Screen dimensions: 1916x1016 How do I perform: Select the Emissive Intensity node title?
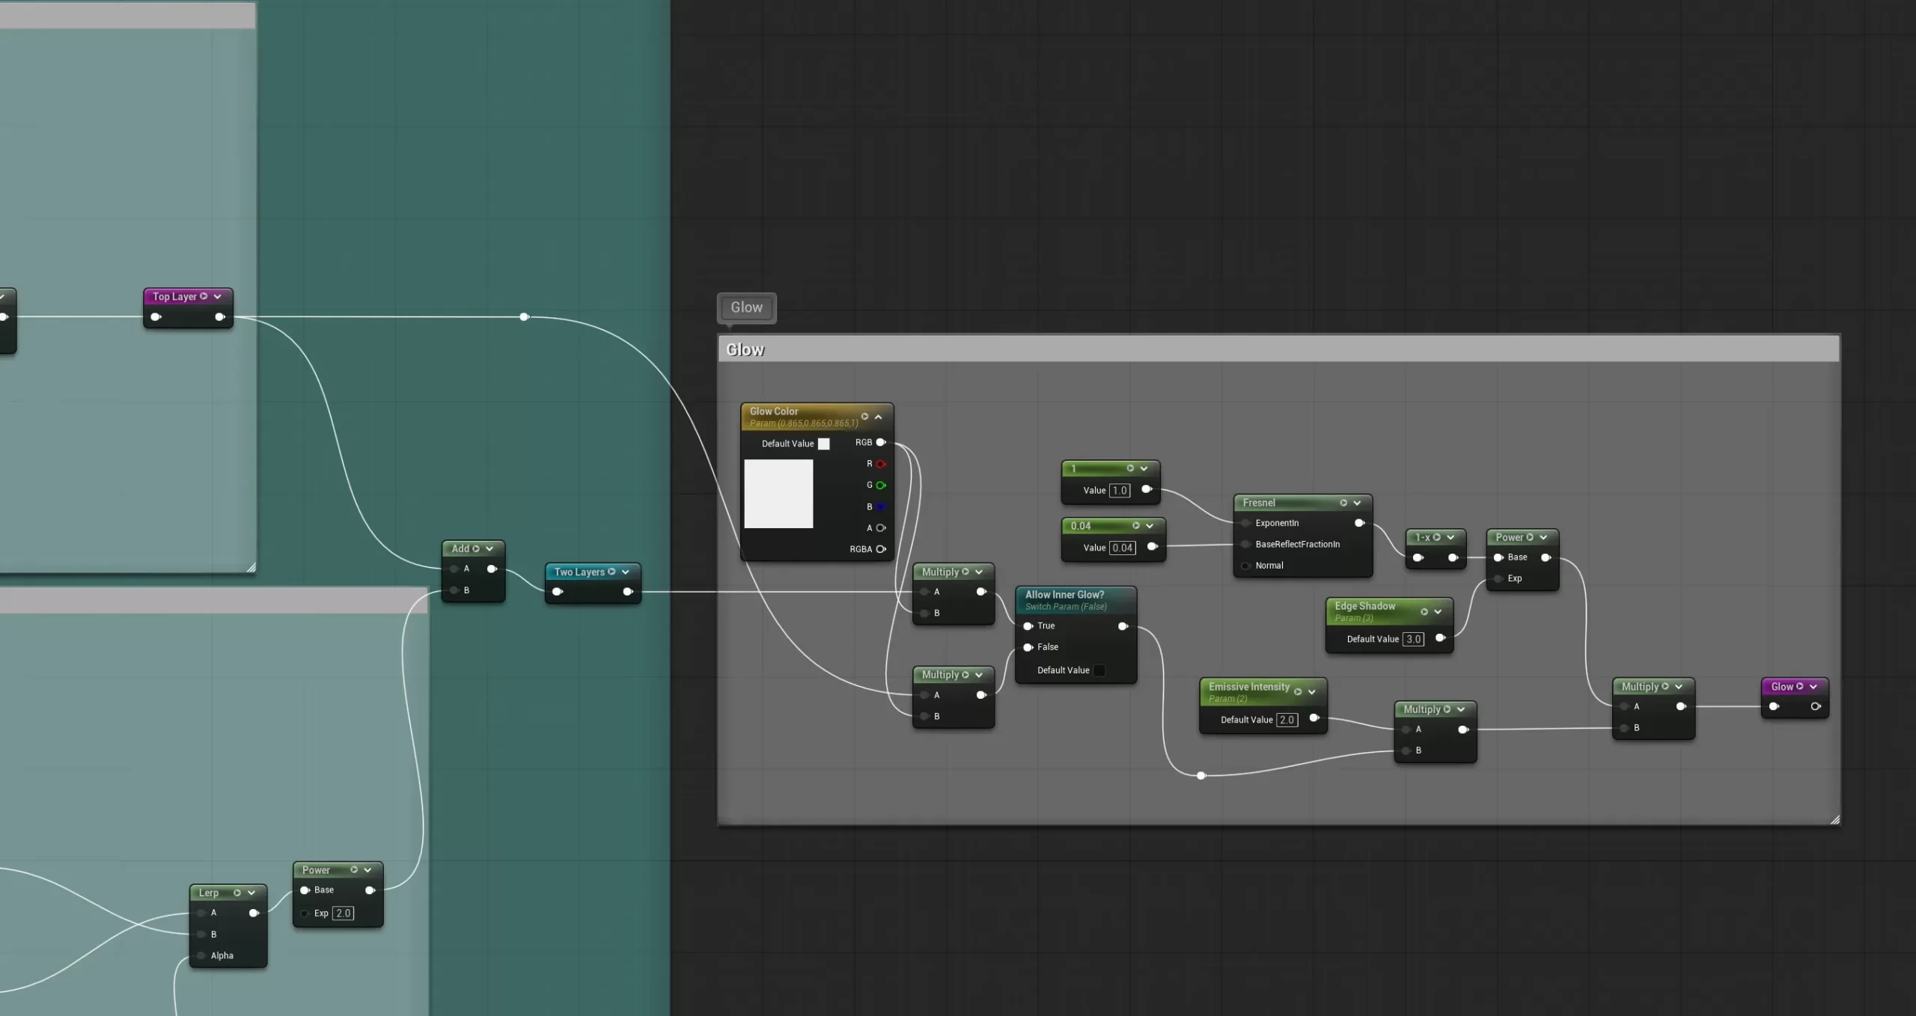click(x=1248, y=687)
